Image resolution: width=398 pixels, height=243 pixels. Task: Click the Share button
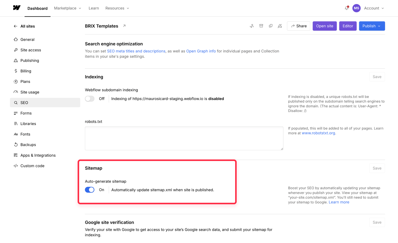click(x=299, y=26)
